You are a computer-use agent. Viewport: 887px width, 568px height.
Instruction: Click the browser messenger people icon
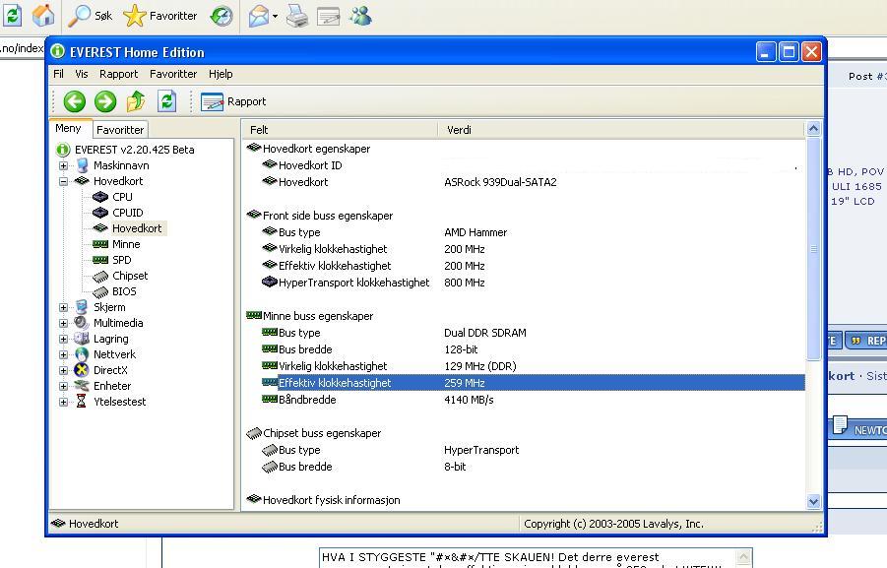pyautogui.click(x=361, y=16)
